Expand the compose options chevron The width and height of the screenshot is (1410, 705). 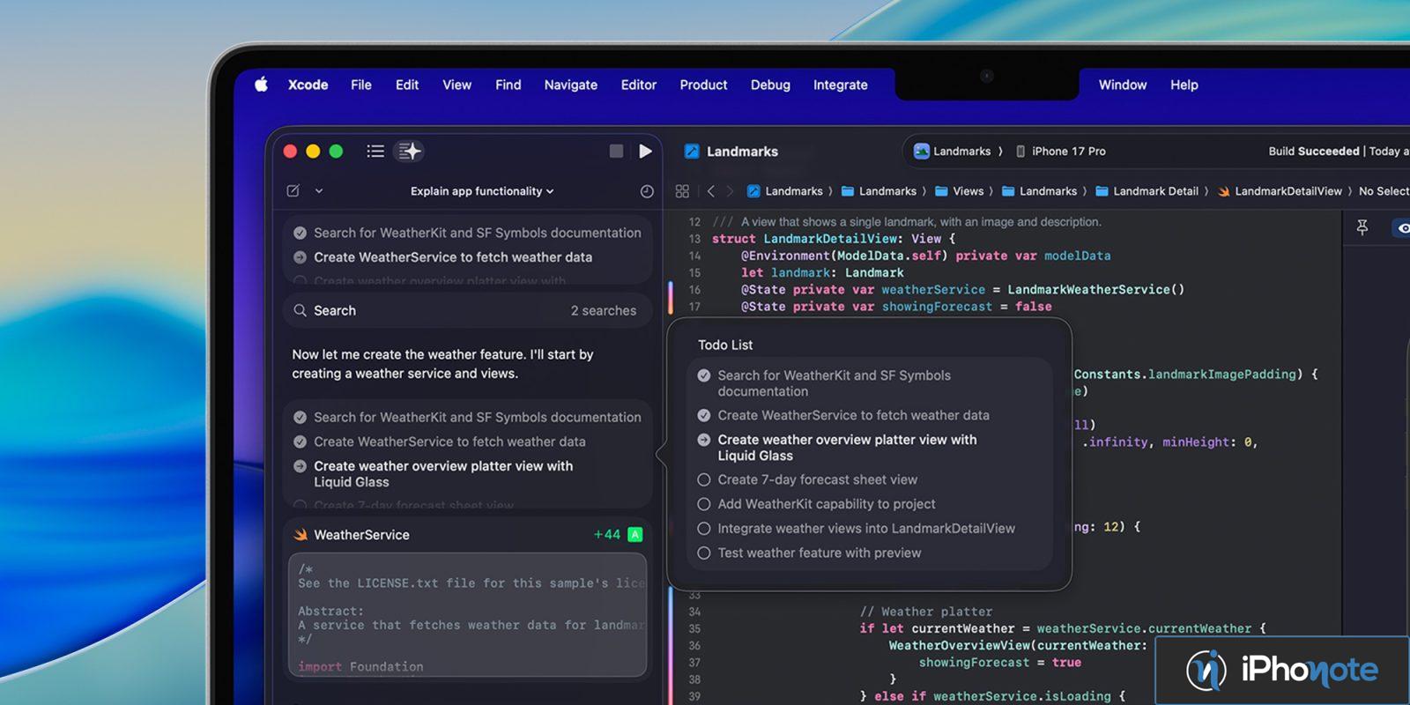[319, 190]
